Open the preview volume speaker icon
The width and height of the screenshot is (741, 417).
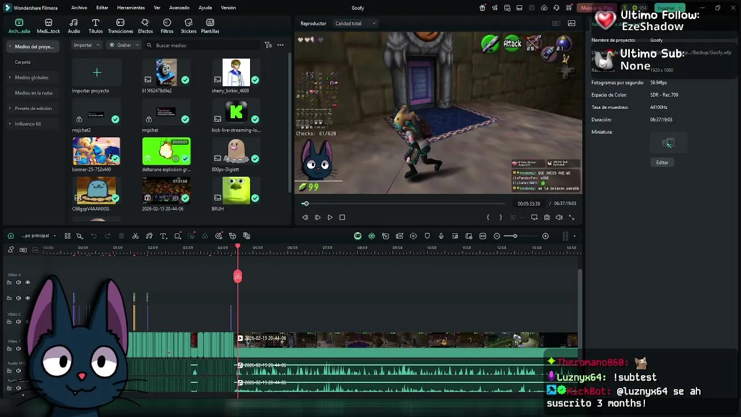559,217
